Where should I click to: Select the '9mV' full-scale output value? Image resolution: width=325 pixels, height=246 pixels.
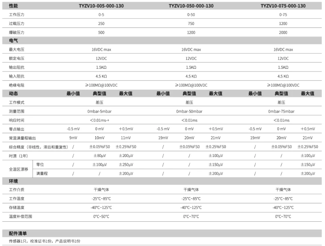pyautogui.click(x=73, y=138)
